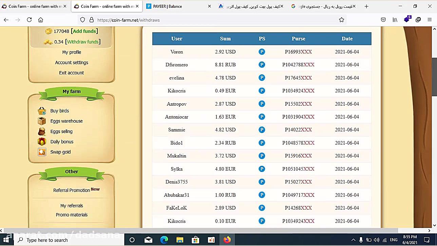Go back to the previous page
437x246 pixels.
click(6, 20)
